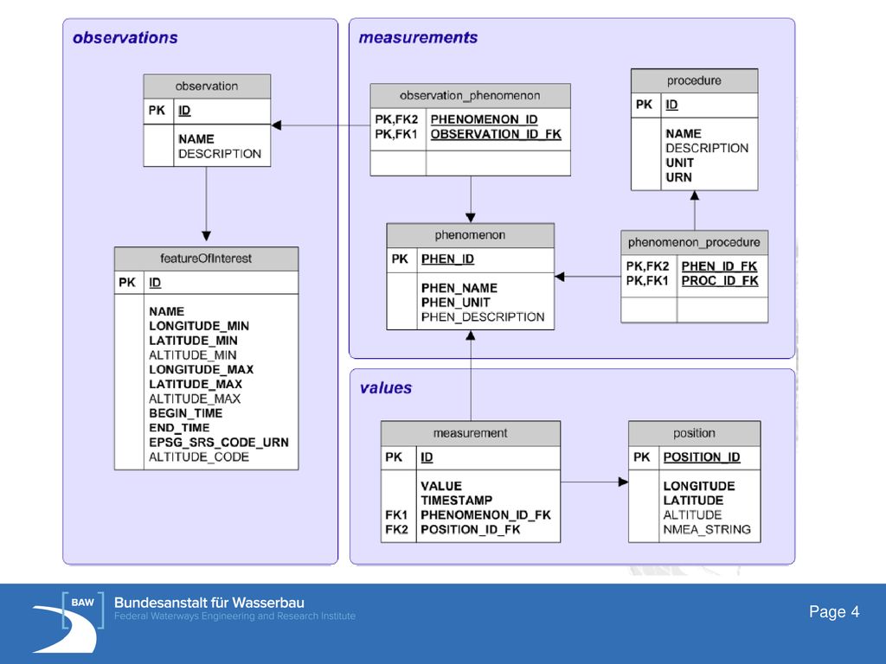Click the BEGIN_TIME field
The image size is (886, 664).
[186, 413]
